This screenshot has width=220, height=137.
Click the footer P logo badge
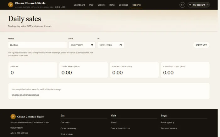point(13,116)
